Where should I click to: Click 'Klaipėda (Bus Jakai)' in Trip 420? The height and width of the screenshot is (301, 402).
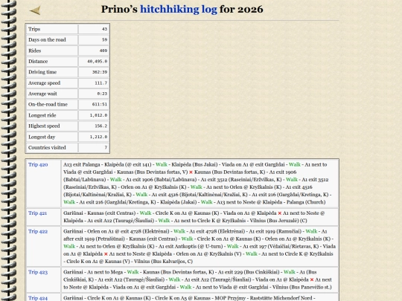coord(194,164)
